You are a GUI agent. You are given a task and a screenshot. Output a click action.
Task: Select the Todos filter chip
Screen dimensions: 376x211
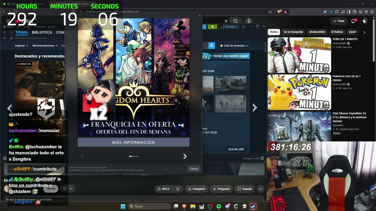(274, 32)
